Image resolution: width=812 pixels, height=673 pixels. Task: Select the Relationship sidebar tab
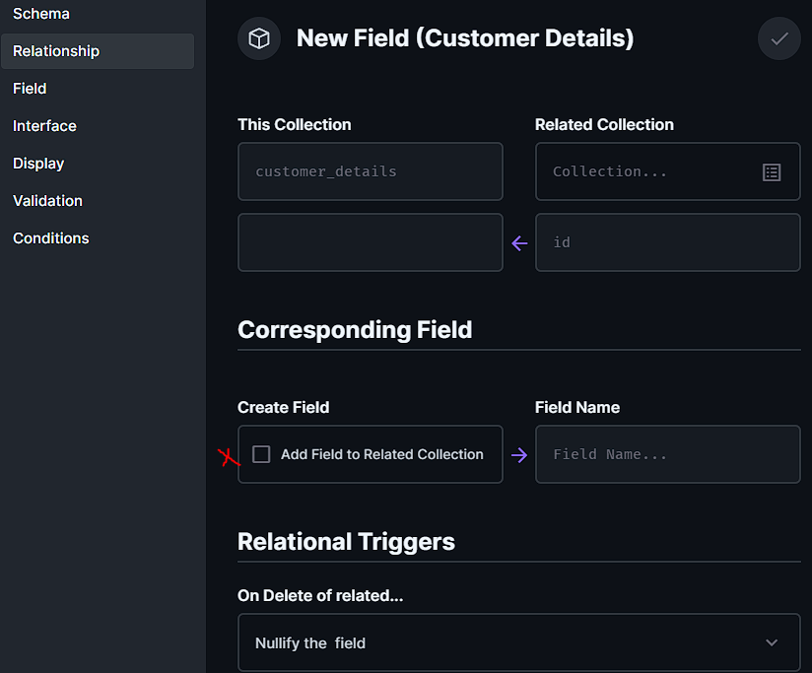point(56,51)
